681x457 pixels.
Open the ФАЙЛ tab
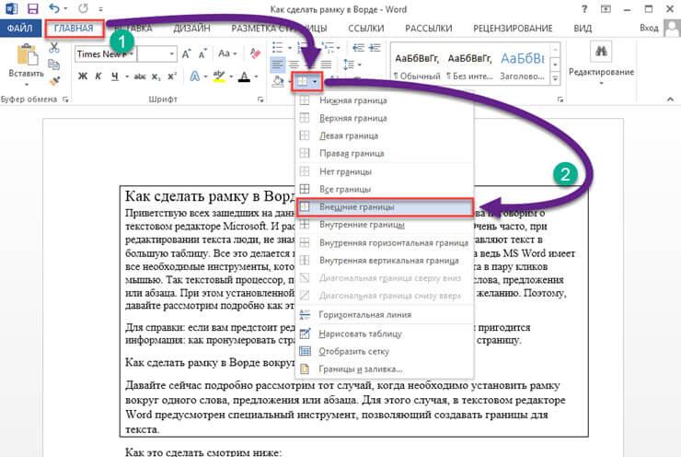pos(20,29)
